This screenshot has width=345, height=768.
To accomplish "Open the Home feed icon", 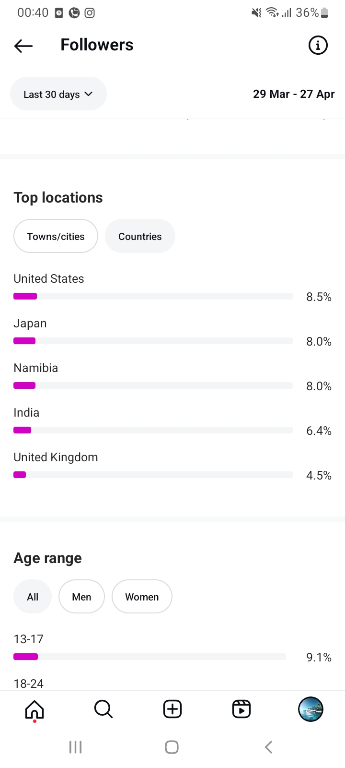I will 34,709.
